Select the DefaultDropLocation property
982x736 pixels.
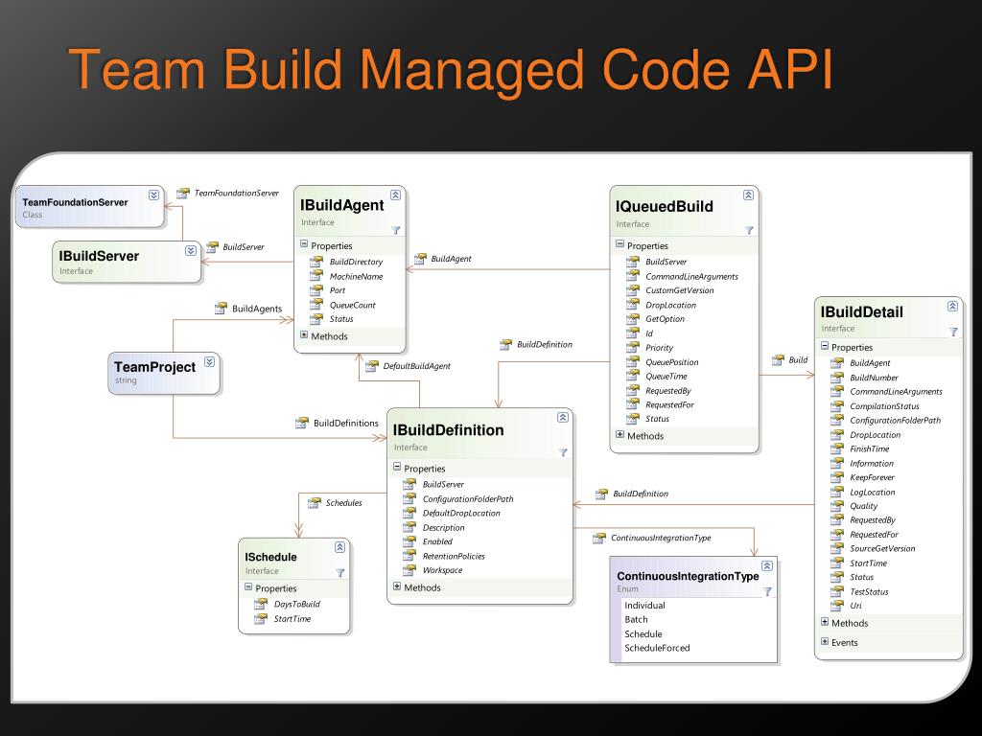[461, 514]
